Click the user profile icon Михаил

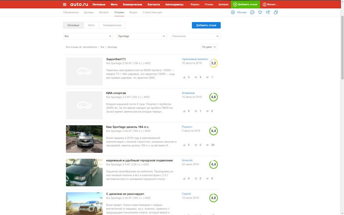(x=264, y=4)
